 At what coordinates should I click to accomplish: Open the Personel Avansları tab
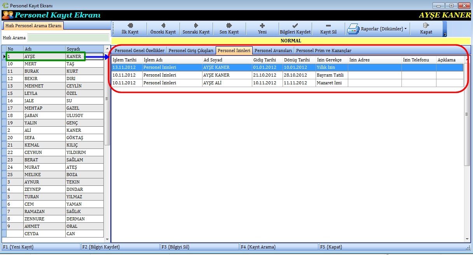click(273, 51)
